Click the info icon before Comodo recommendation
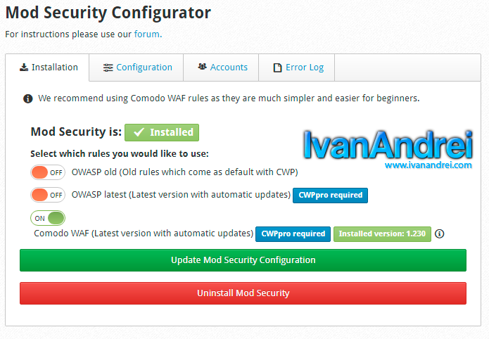The height and width of the screenshot is (339, 489). [x=28, y=99]
